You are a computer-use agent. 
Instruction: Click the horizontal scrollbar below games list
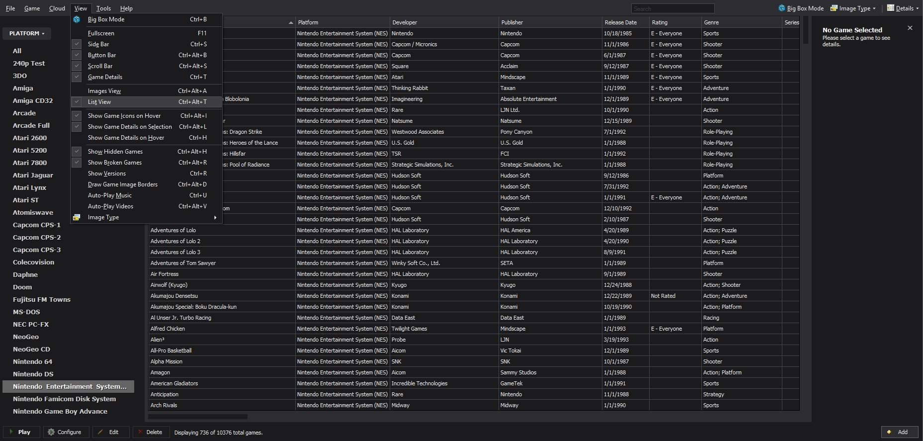(198, 417)
